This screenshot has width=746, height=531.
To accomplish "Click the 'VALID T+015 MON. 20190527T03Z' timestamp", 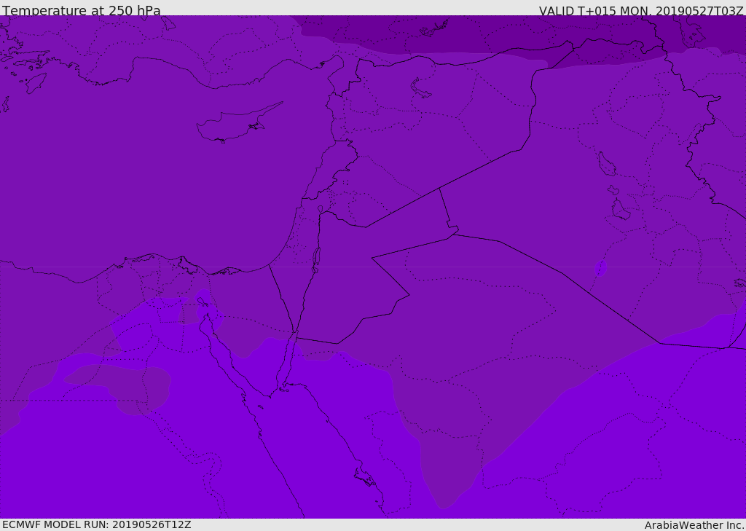I will tap(641, 10).
